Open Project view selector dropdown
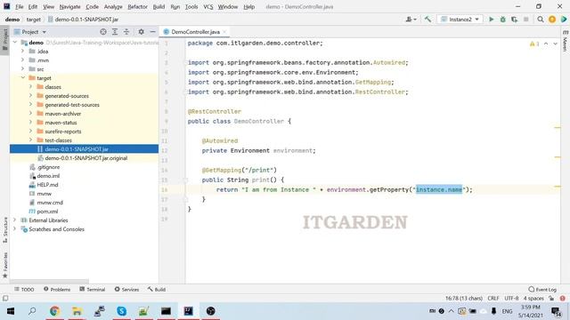The width and height of the screenshot is (570, 320). pyautogui.click(x=30, y=32)
